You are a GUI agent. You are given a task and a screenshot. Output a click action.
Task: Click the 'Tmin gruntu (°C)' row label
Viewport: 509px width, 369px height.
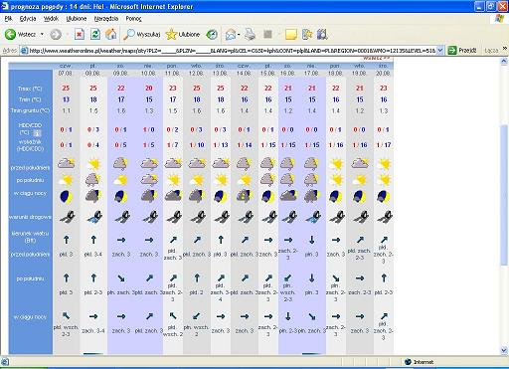tap(30, 110)
